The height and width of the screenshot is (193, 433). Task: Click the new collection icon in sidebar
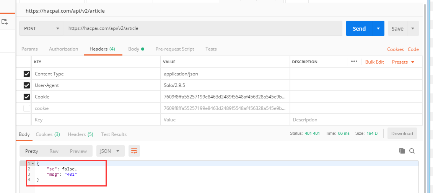pos(5,22)
